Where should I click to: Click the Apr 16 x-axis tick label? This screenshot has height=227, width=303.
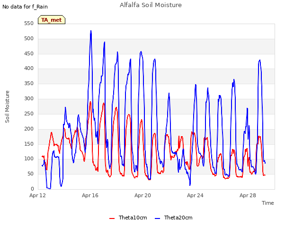(x=90, y=195)
